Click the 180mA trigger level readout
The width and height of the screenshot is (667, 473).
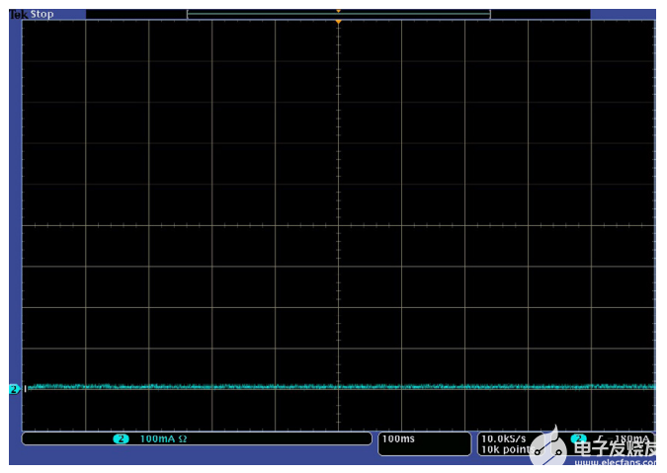[x=632, y=438]
